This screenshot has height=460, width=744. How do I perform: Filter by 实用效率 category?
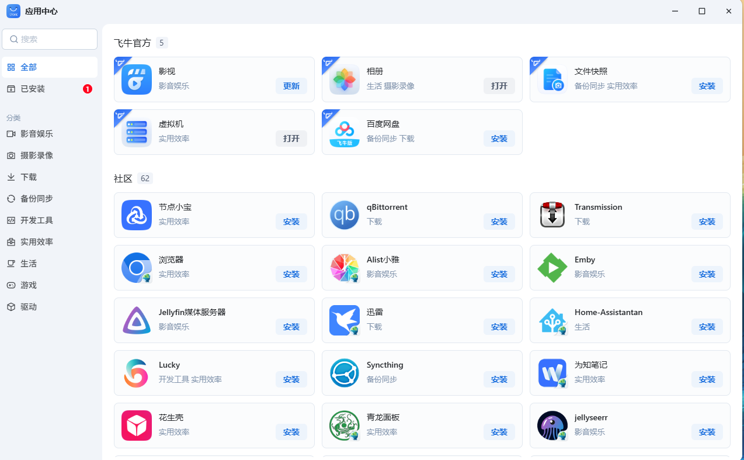pyautogui.click(x=50, y=242)
